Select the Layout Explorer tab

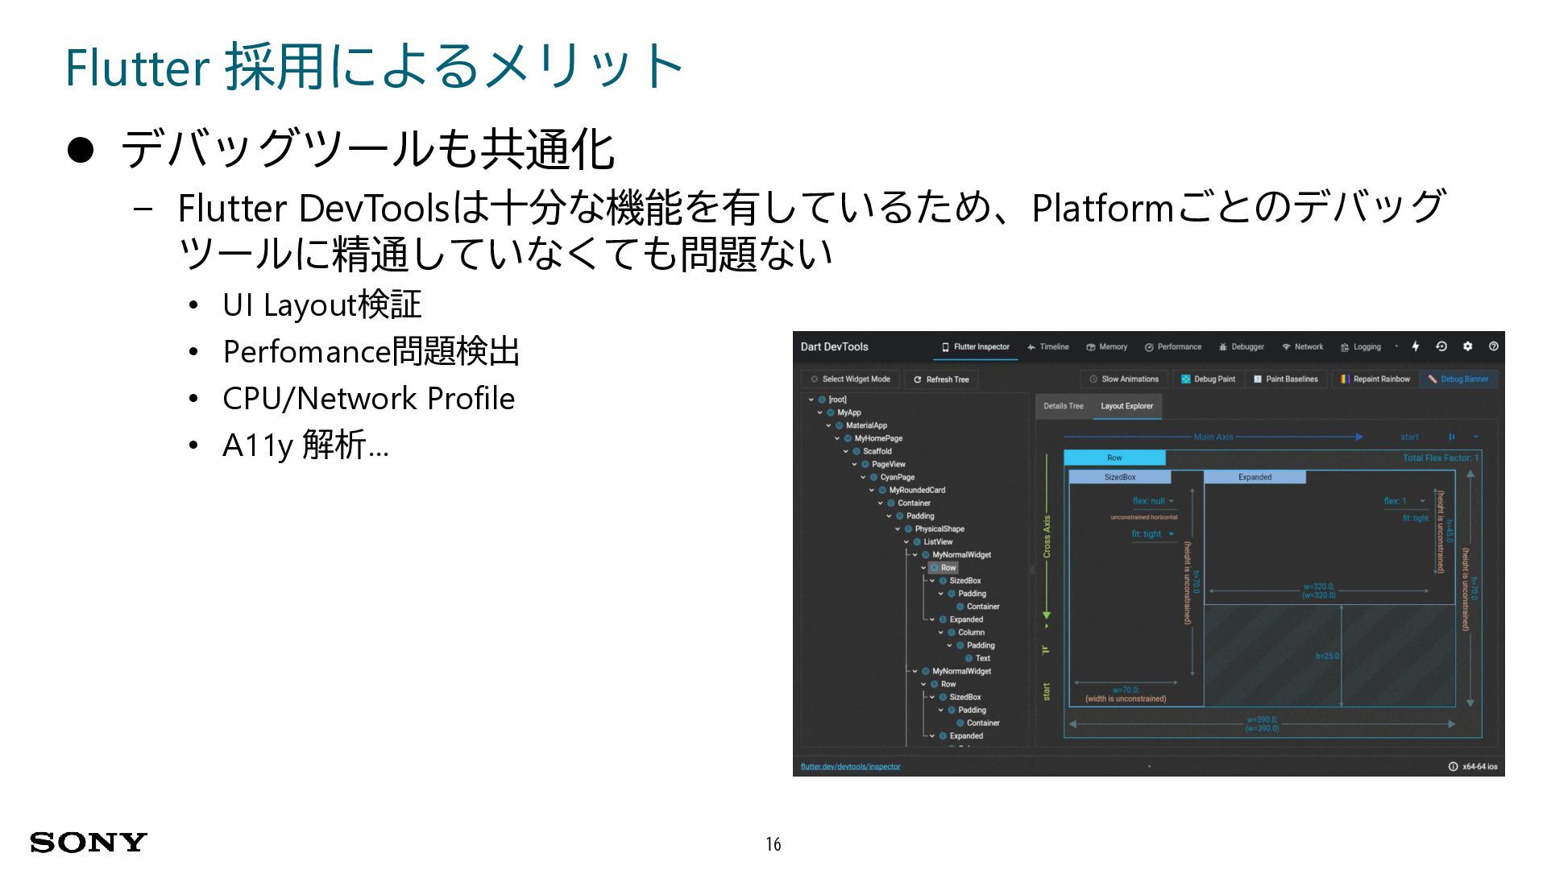1126,406
